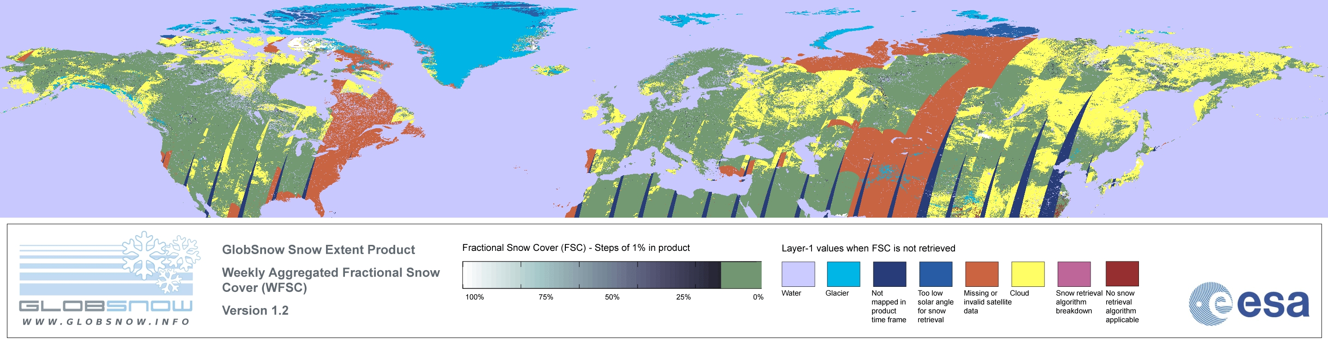This screenshot has height=344, width=1328.
Task: Click the green 0% snow cover block
Action: [x=741, y=275]
